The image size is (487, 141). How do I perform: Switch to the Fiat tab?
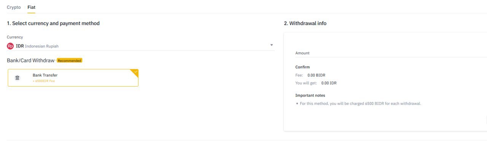coord(31,7)
